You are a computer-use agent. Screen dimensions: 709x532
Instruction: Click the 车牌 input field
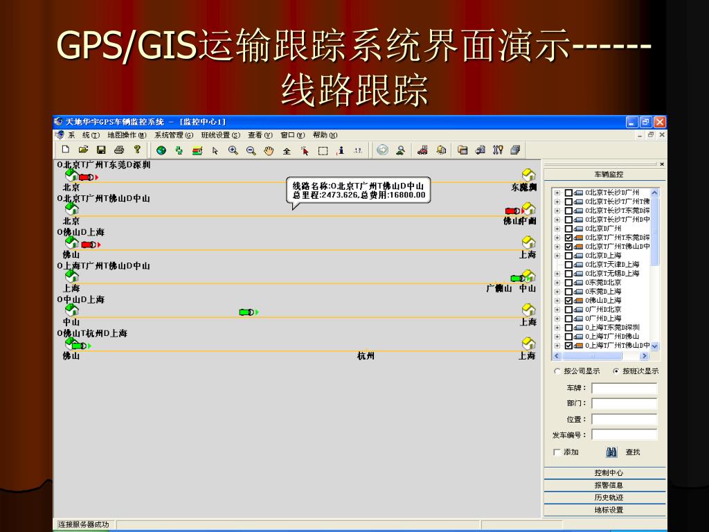[625, 388]
